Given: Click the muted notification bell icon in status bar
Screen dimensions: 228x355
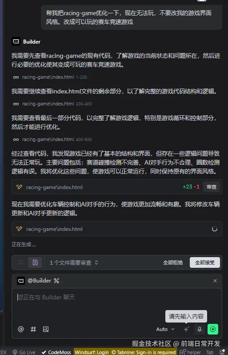Looking at the screenshot, I should (x=223, y=352).
